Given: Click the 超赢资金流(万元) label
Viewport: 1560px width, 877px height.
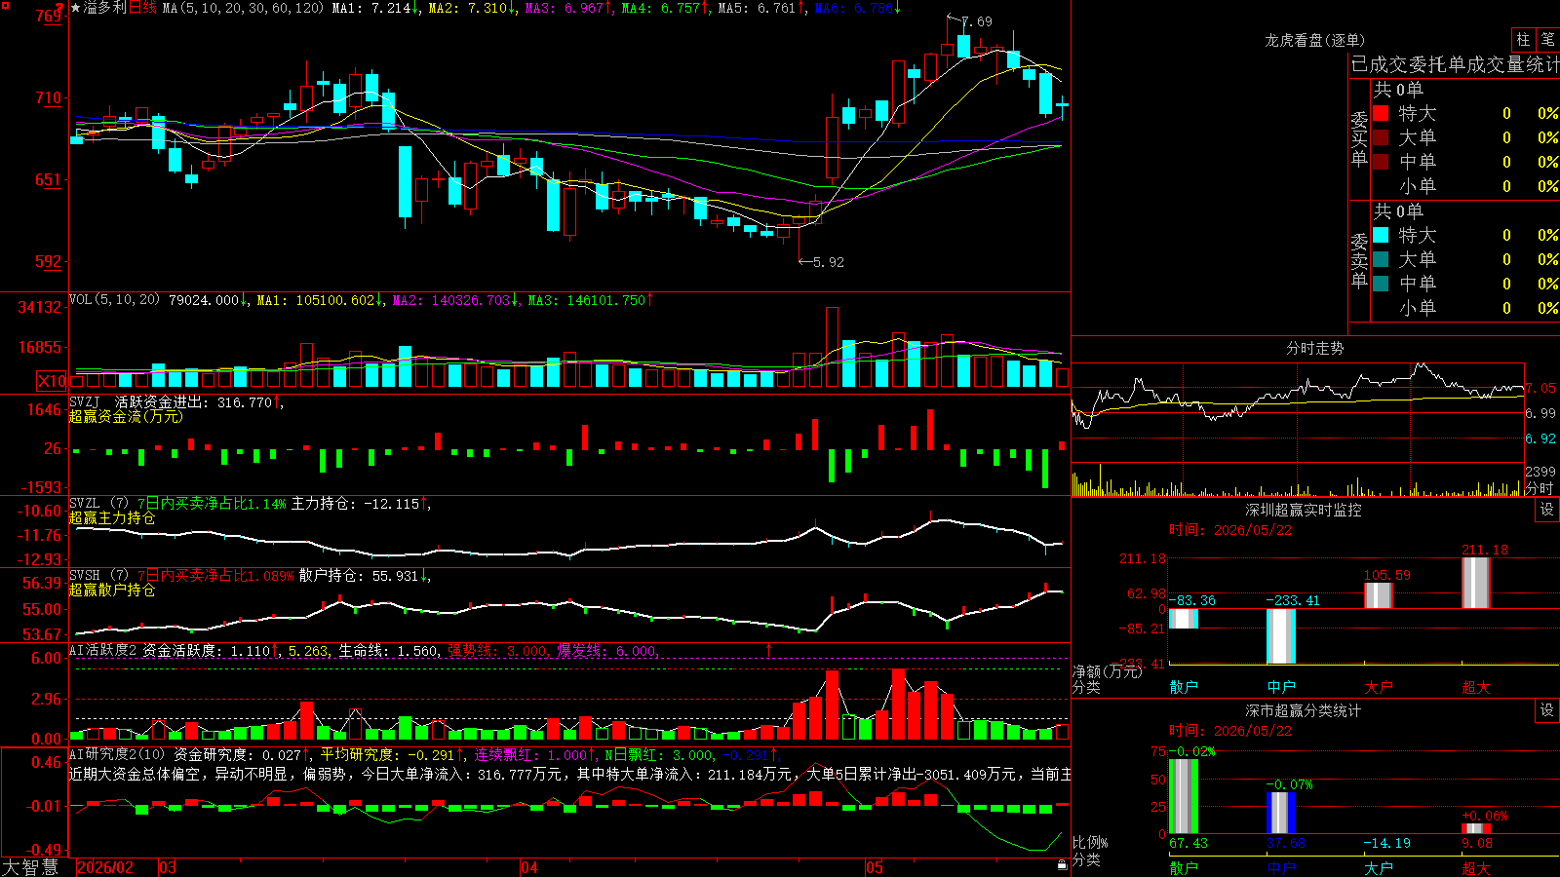Looking at the screenshot, I should [x=126, y=416].
